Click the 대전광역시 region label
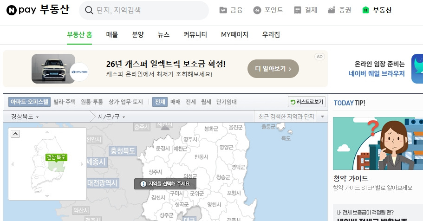Screen dimensions: 423x221 coord(102,183)
